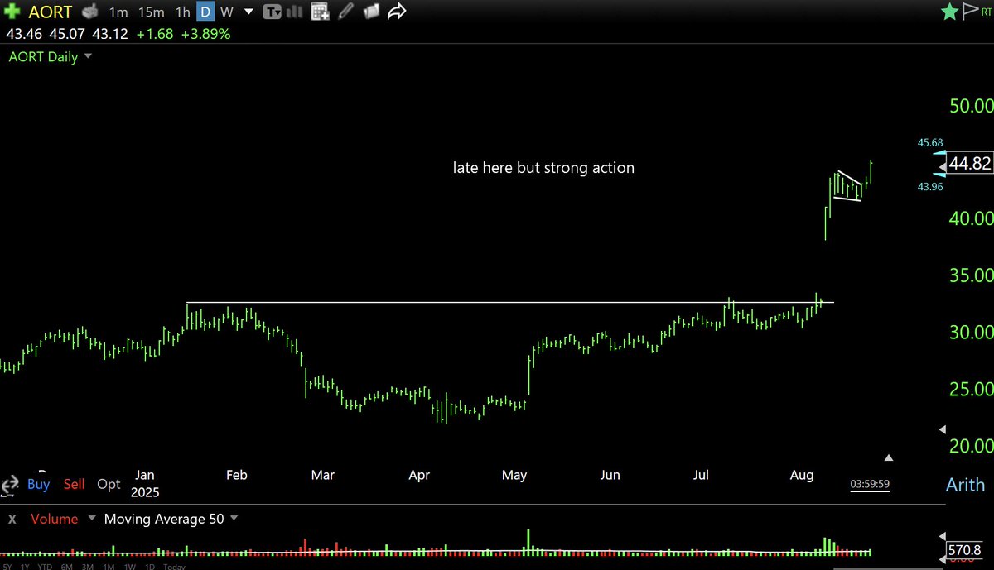Click the 45.68 price marker
Screen dimensions: 994x570
[930, 142]
